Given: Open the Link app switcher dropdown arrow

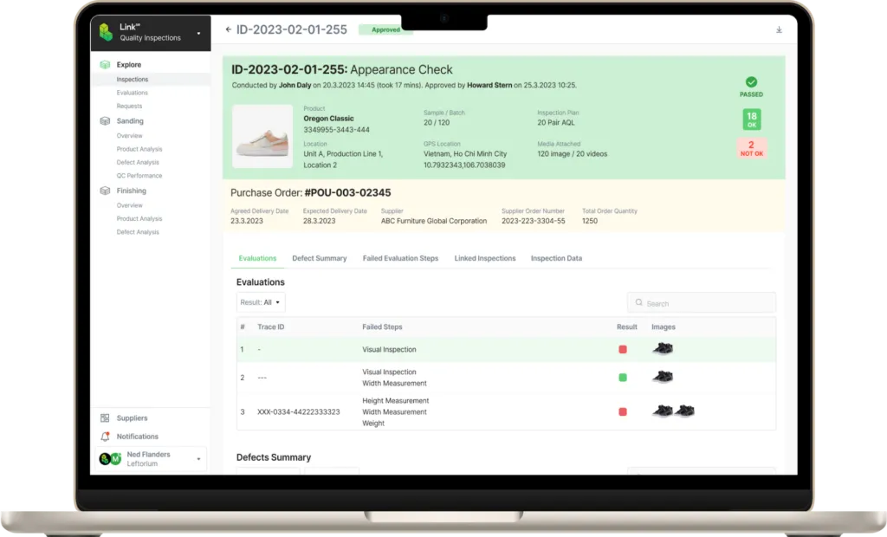Looking at the screenshot, I should point(198,34).
